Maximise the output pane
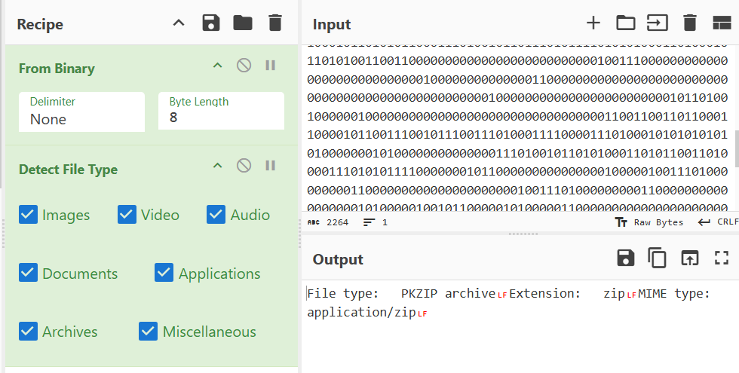 pos(721,258)
